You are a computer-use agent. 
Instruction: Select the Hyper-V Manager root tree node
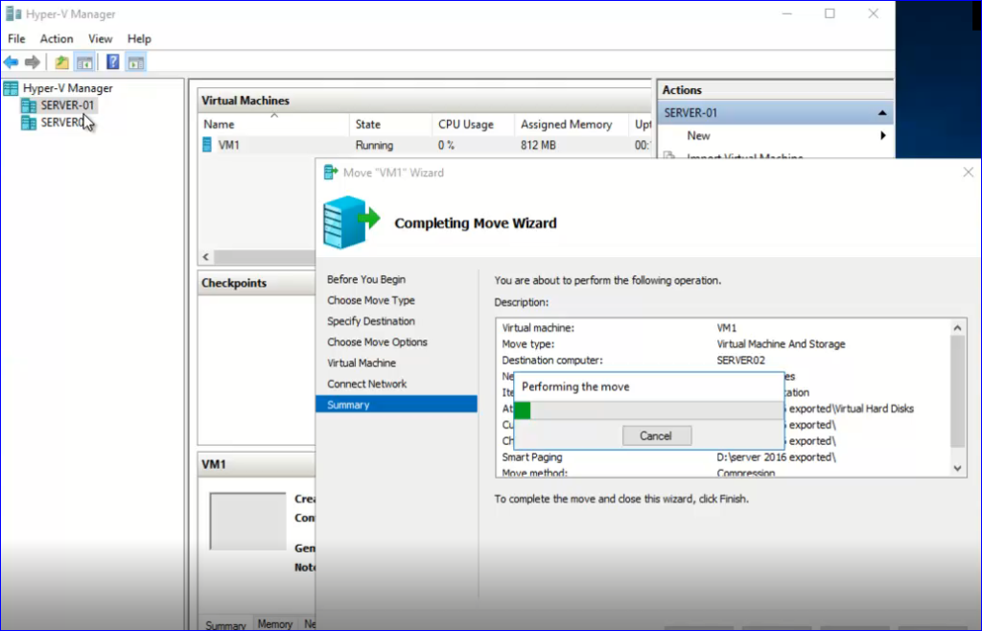68,88
